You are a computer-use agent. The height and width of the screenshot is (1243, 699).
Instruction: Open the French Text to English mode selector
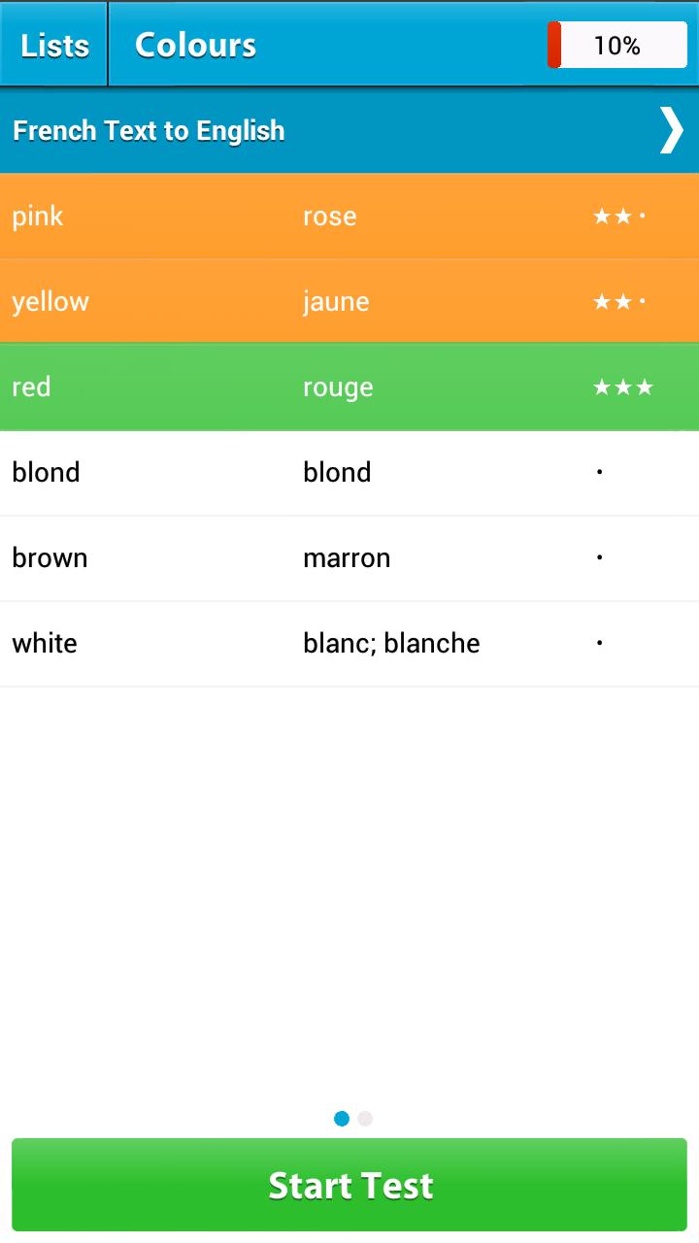tap(149, 131)
